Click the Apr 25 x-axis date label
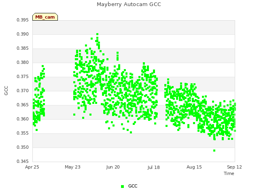 point(32,167)
